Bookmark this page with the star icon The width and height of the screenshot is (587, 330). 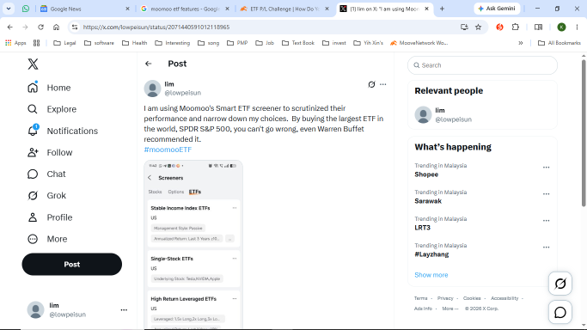click(x=478, y=27)
